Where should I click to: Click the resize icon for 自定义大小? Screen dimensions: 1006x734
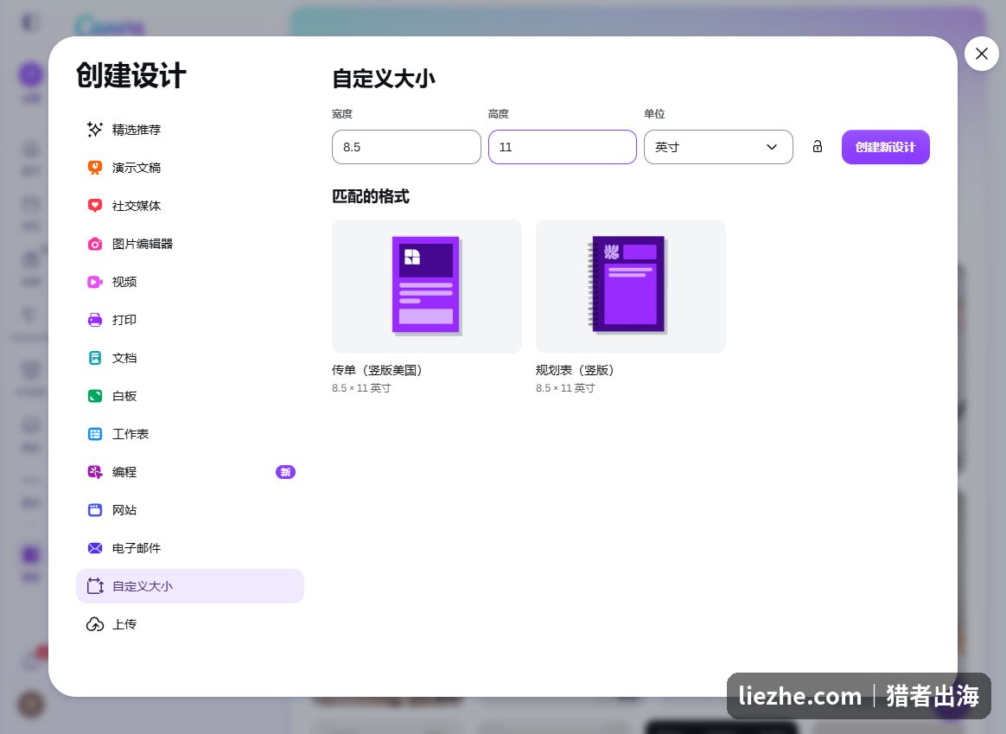point(95,586)
